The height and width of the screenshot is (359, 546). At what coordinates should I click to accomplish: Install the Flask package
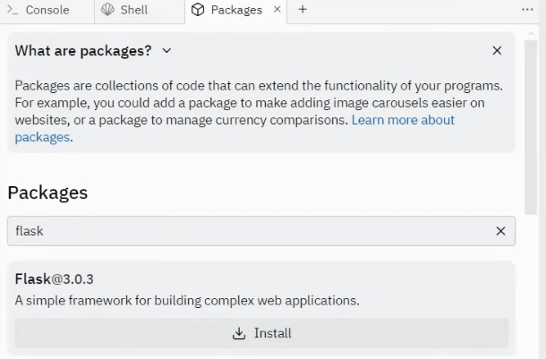[x=261, y=333]
